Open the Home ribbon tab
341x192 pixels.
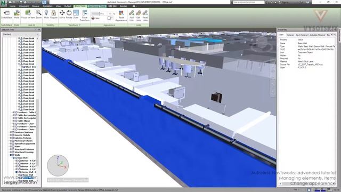click(12, 6)
